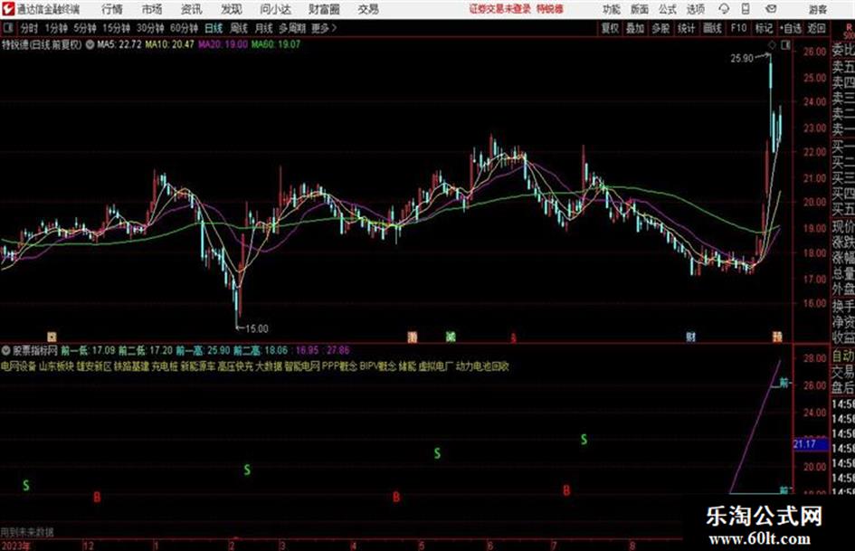Click the 多股 multi-stock toolbar button
Viewport: 855px width, 551px height.
pos(660,28)
